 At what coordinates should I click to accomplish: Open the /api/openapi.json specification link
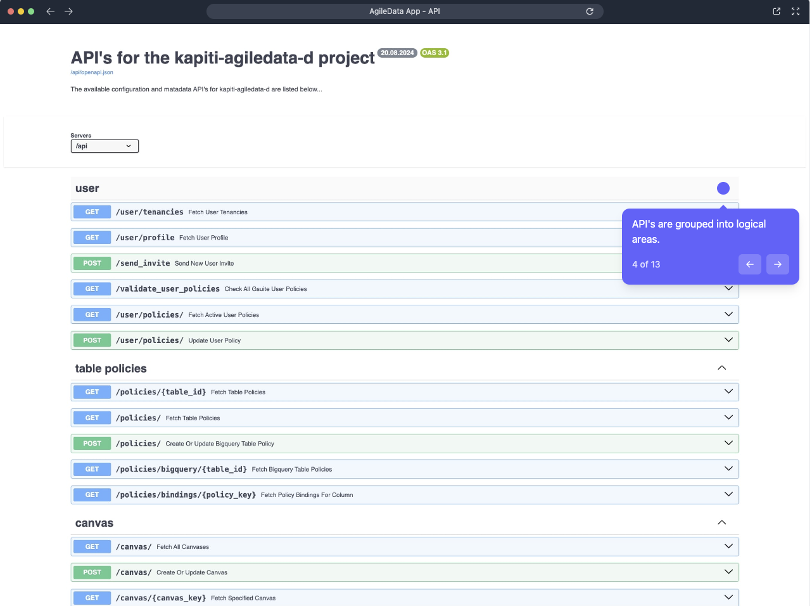(x=91, y=72)
